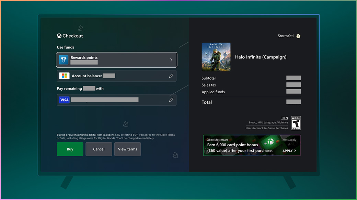This screenshot has height=200, width=357.
Task: Click the VISA card logo
Action: tap(64, 99)
